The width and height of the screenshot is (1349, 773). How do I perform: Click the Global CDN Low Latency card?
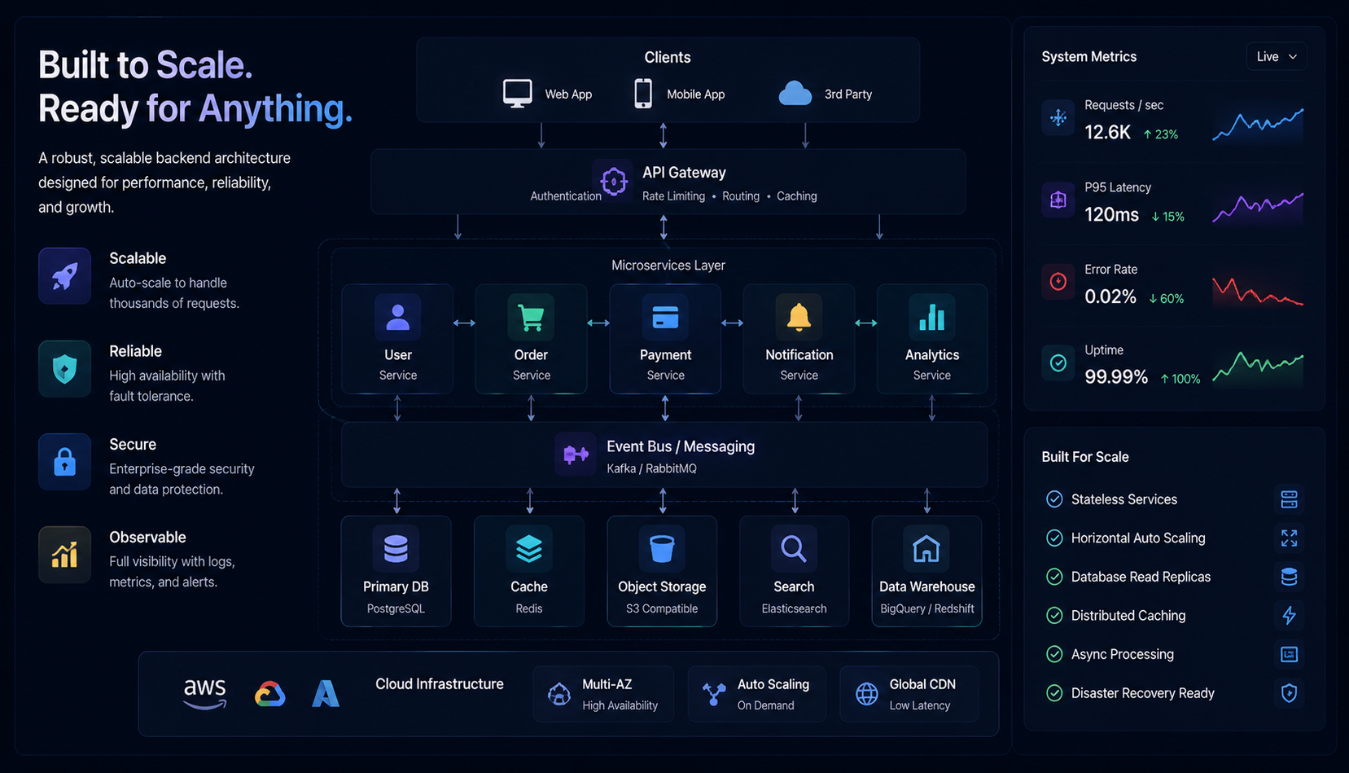tap(909, 694)
